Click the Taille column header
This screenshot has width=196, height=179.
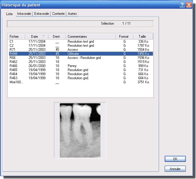(143, 37)
